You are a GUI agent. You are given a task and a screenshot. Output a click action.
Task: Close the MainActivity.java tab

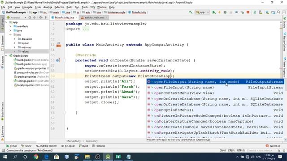coord(77,17)
